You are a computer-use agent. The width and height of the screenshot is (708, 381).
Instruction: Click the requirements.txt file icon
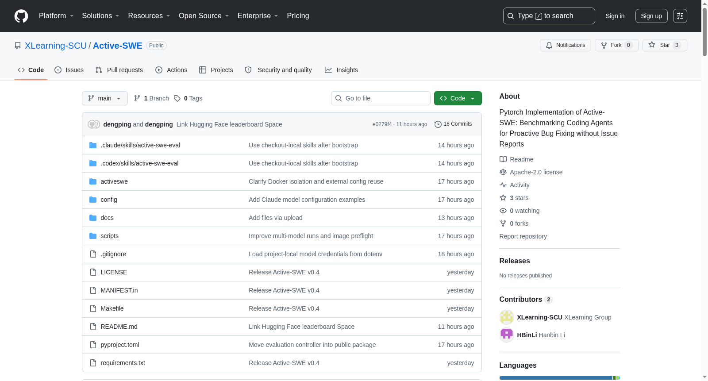click(x=93, y=363)
